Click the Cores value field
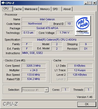This screenshot has width=98, height=109. 65,90
